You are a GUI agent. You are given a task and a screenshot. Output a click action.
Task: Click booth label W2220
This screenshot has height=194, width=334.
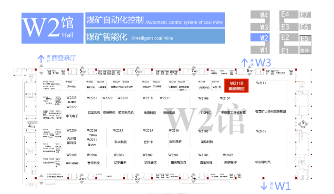[107, 98]
